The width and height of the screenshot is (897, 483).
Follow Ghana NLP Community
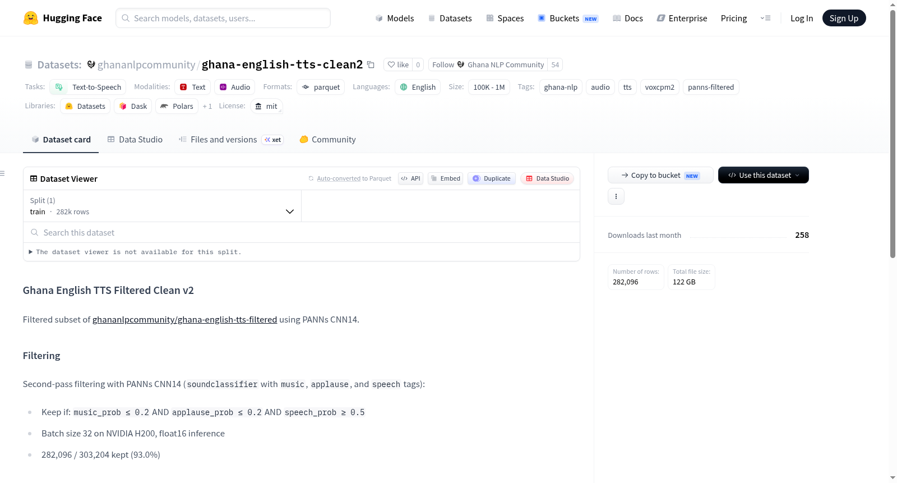click(488, 65)
